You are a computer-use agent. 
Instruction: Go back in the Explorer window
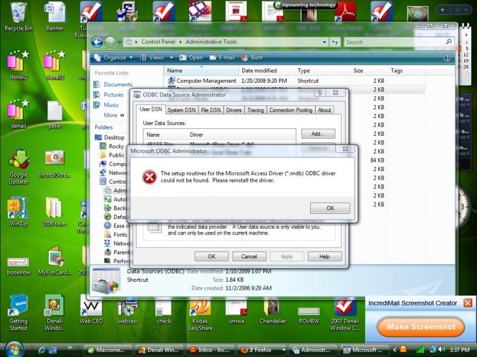click(x=97, y=42)
